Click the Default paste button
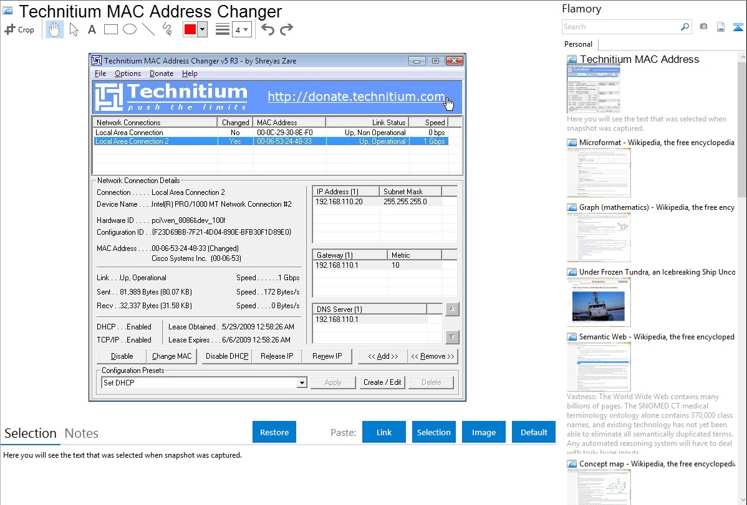747x505 pixels. pos(534,432)
